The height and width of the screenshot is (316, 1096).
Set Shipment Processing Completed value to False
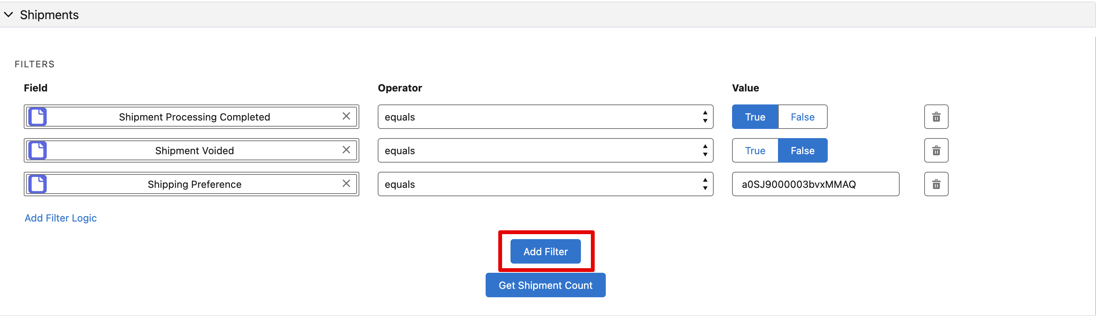tap(802, 117)
